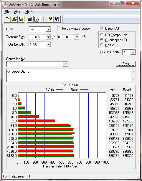Minimize the ATTO Disk Benchmark window
This screenshot has height=181, width=142.
pyautogui.click(x=114, y=3)
